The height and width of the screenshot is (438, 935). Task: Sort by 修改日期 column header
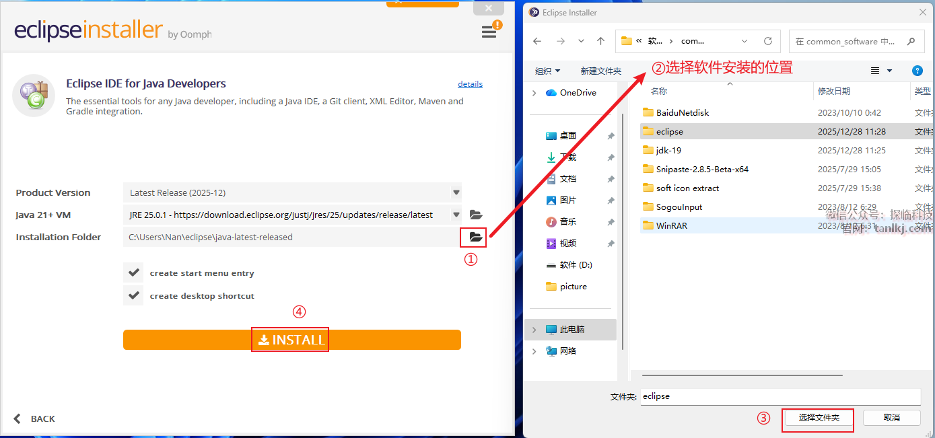click(834, 91)
